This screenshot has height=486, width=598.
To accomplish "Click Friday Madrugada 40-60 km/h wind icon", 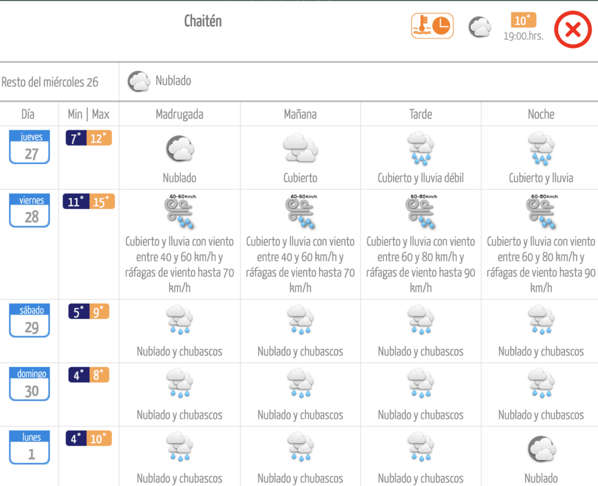I will [179, 211].
